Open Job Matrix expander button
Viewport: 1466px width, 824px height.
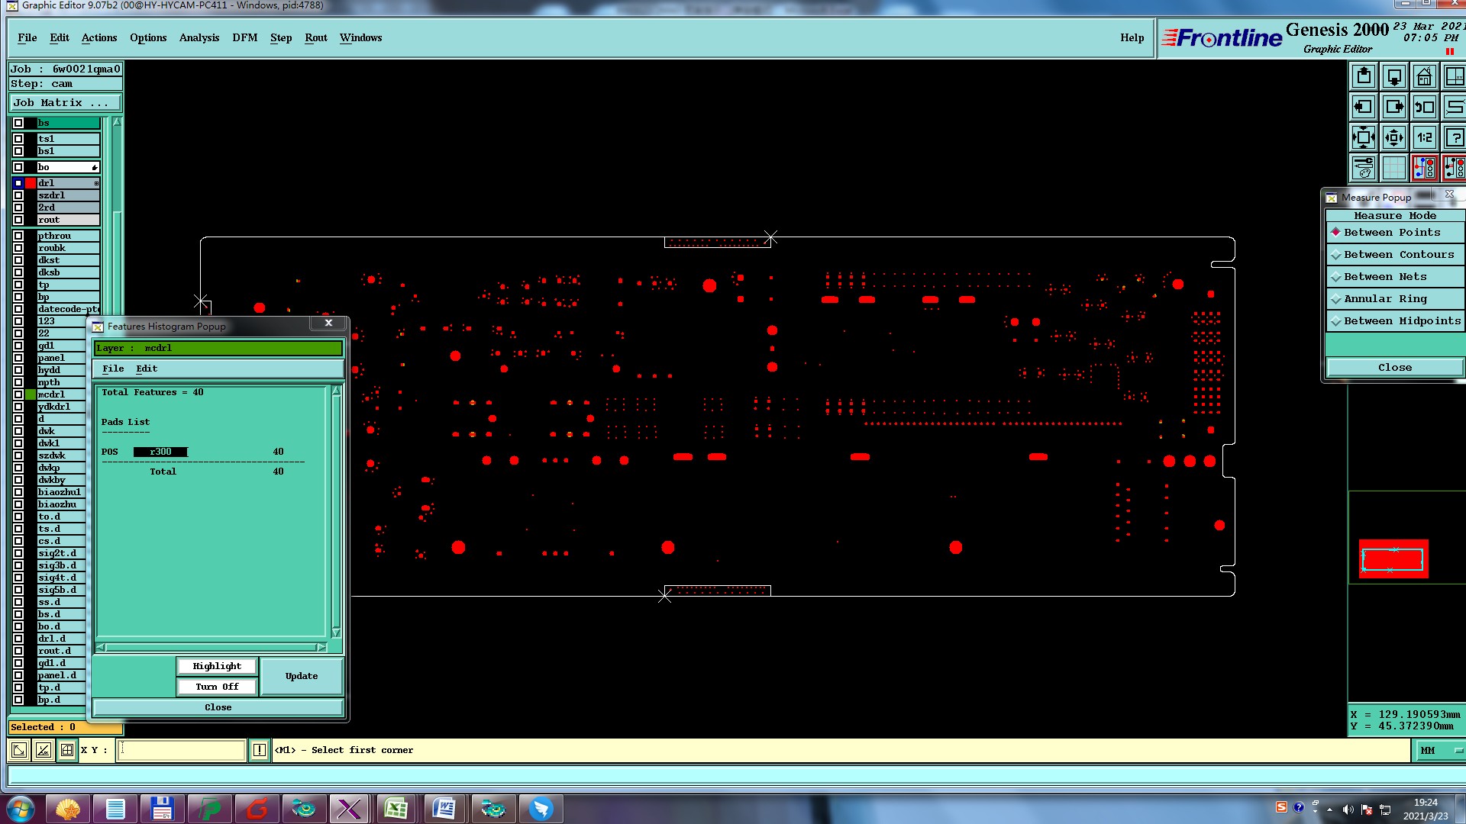[65, 103]
